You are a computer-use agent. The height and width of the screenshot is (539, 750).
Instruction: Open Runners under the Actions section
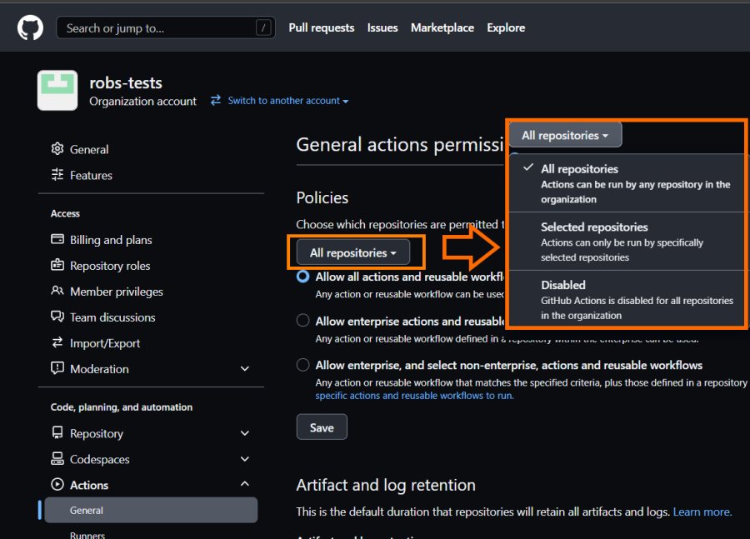tap(87, 535)
